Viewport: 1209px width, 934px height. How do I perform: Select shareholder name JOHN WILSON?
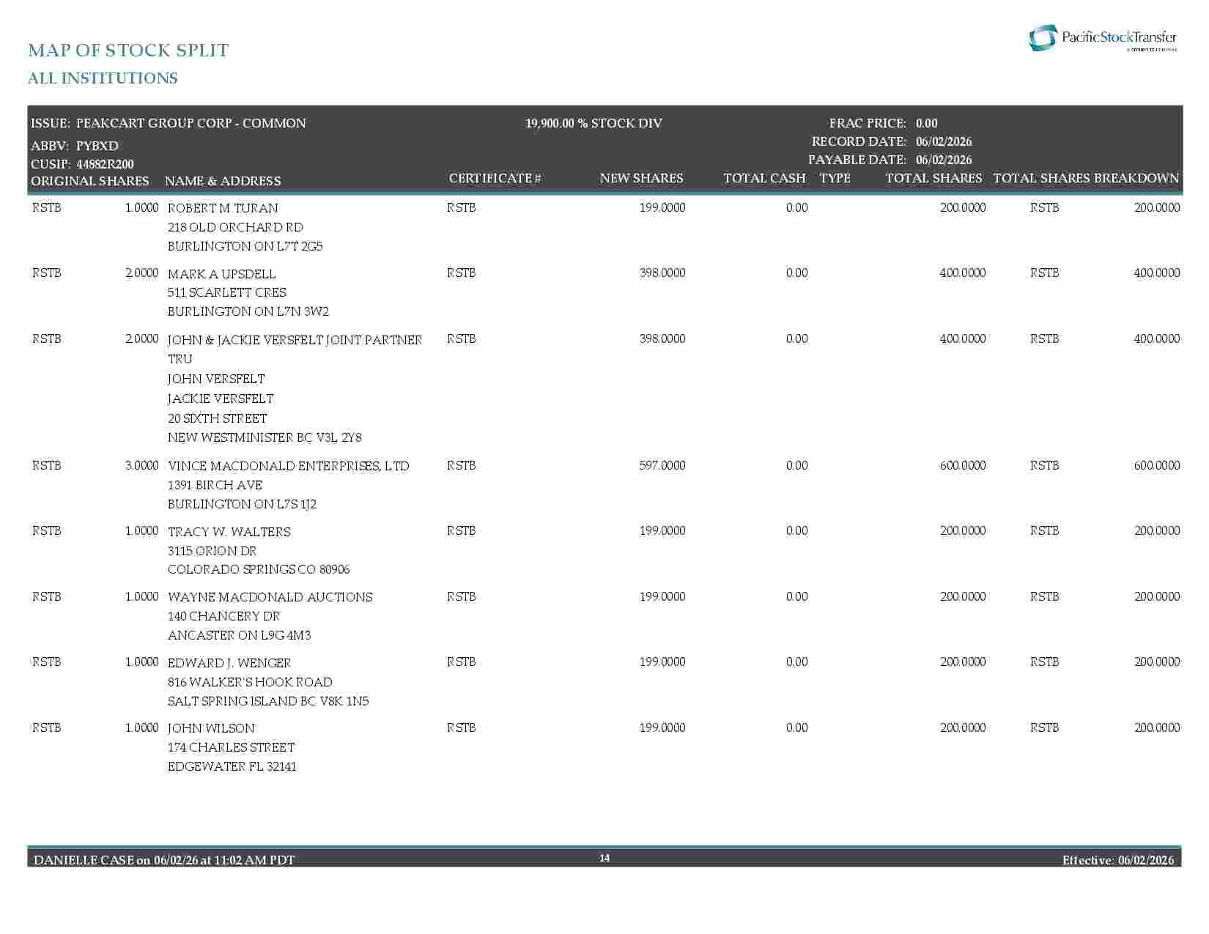click(x=212, y=728)
